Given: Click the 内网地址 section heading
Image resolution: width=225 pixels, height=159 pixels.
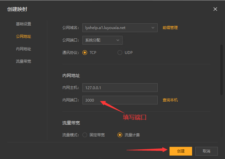Looking at the screenshot, I should coord(71,75).
